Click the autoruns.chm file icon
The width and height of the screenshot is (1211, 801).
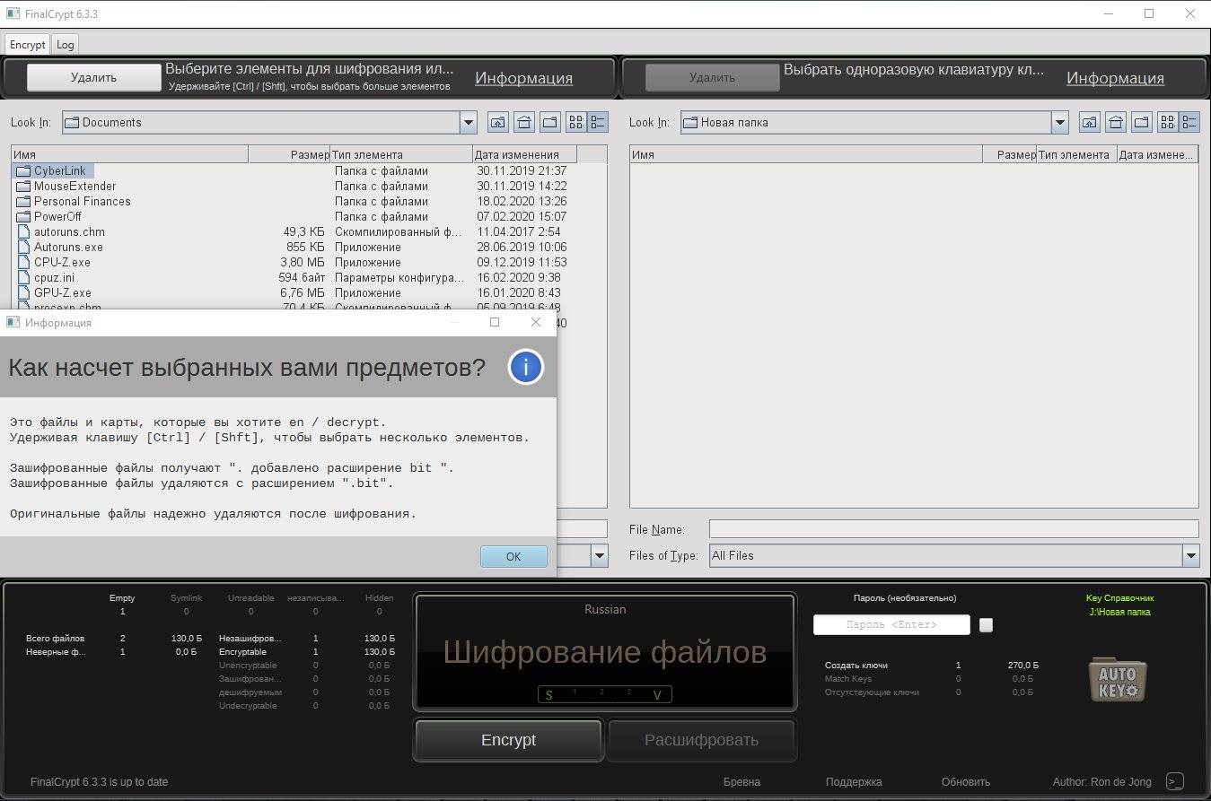(23, 231)
